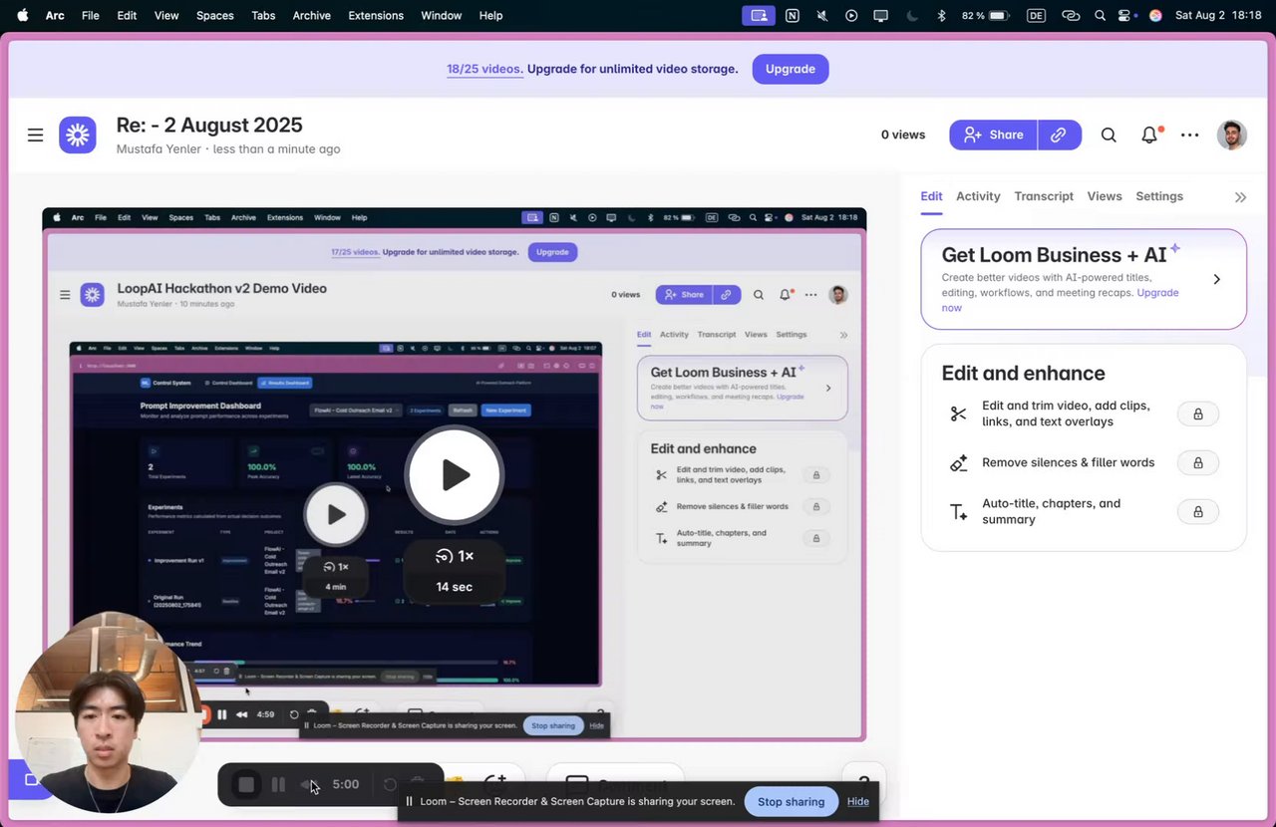Click the Upgrade button in the top banner

click(x=791, y=69)
